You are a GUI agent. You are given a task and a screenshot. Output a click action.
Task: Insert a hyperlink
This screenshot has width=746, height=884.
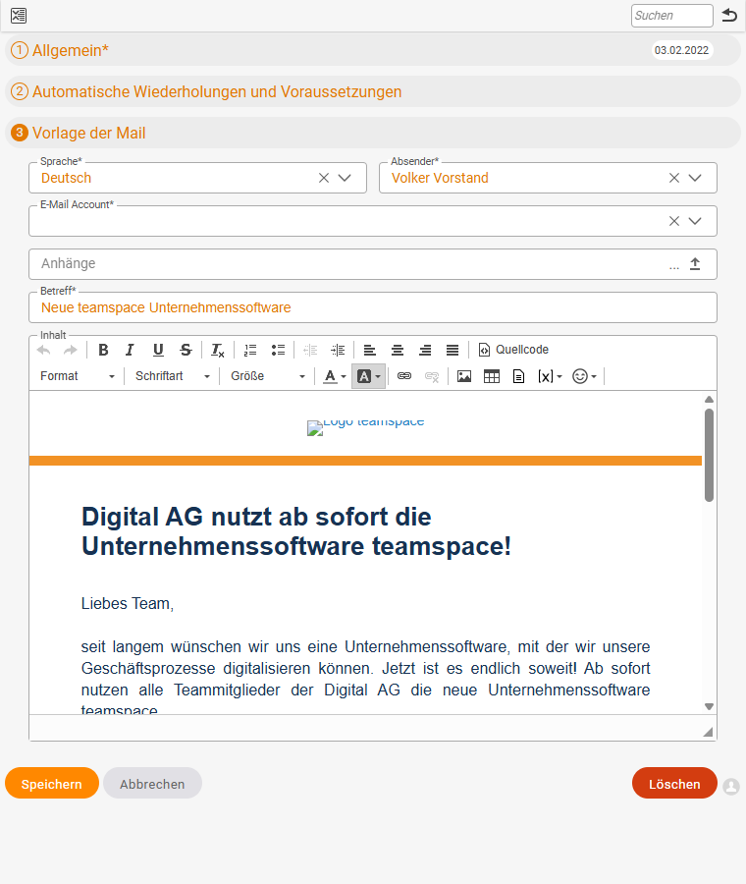[404, 376]
